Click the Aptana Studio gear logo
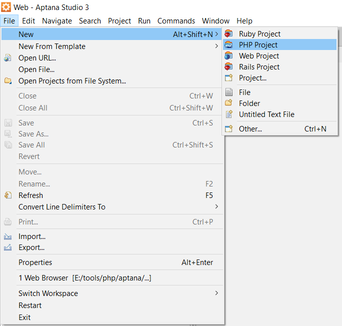 [6, 7]
